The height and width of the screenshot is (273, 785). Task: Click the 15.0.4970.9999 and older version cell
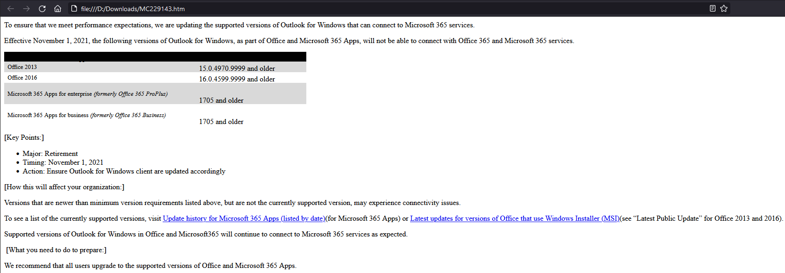237,68
